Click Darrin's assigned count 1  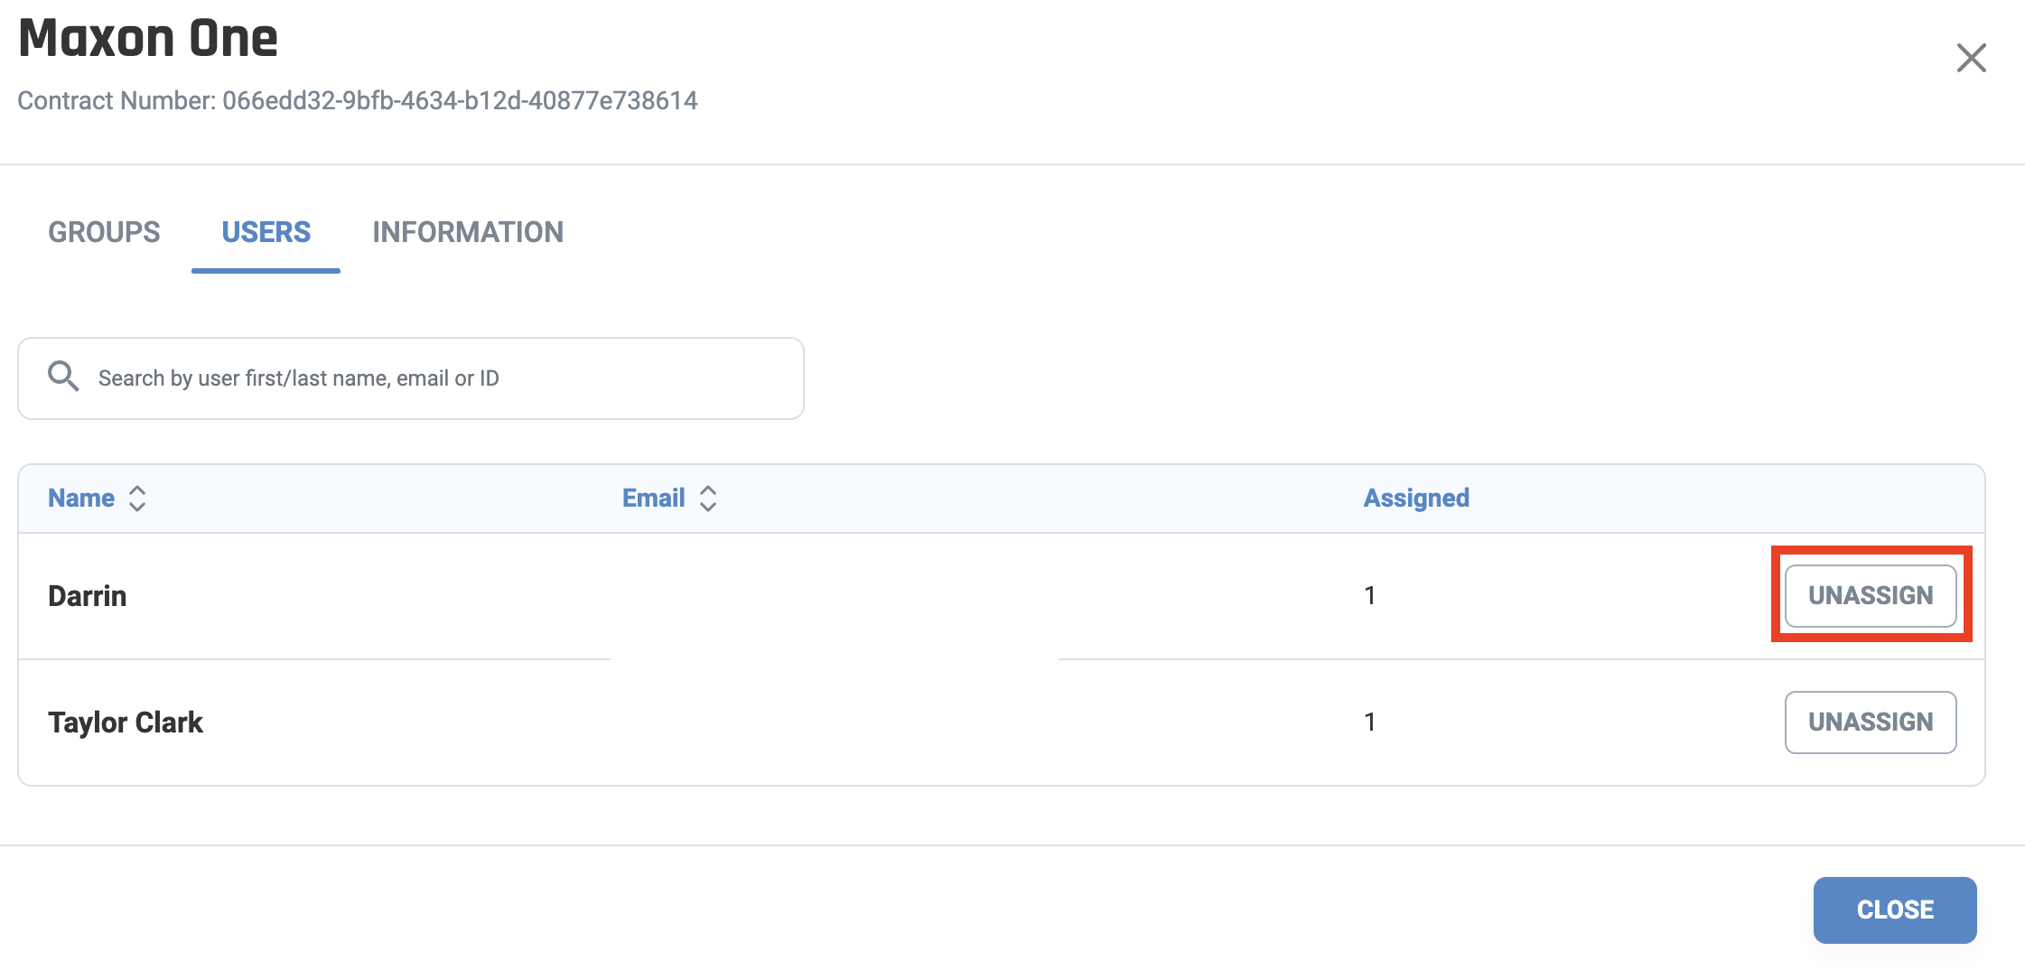pyautogui.click(x=1369, y=596)
